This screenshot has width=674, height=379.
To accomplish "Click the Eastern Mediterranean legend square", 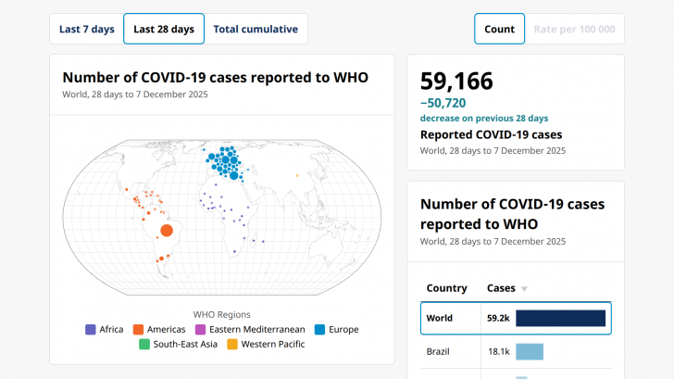I will coord(200,329).
